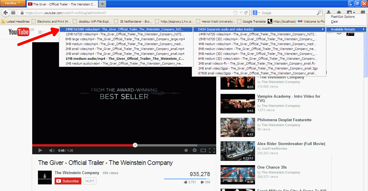The height and width of the screenshot is (191, 368).
Task: Enter fullscreen mode in the video player
Action: click(212, 150)
